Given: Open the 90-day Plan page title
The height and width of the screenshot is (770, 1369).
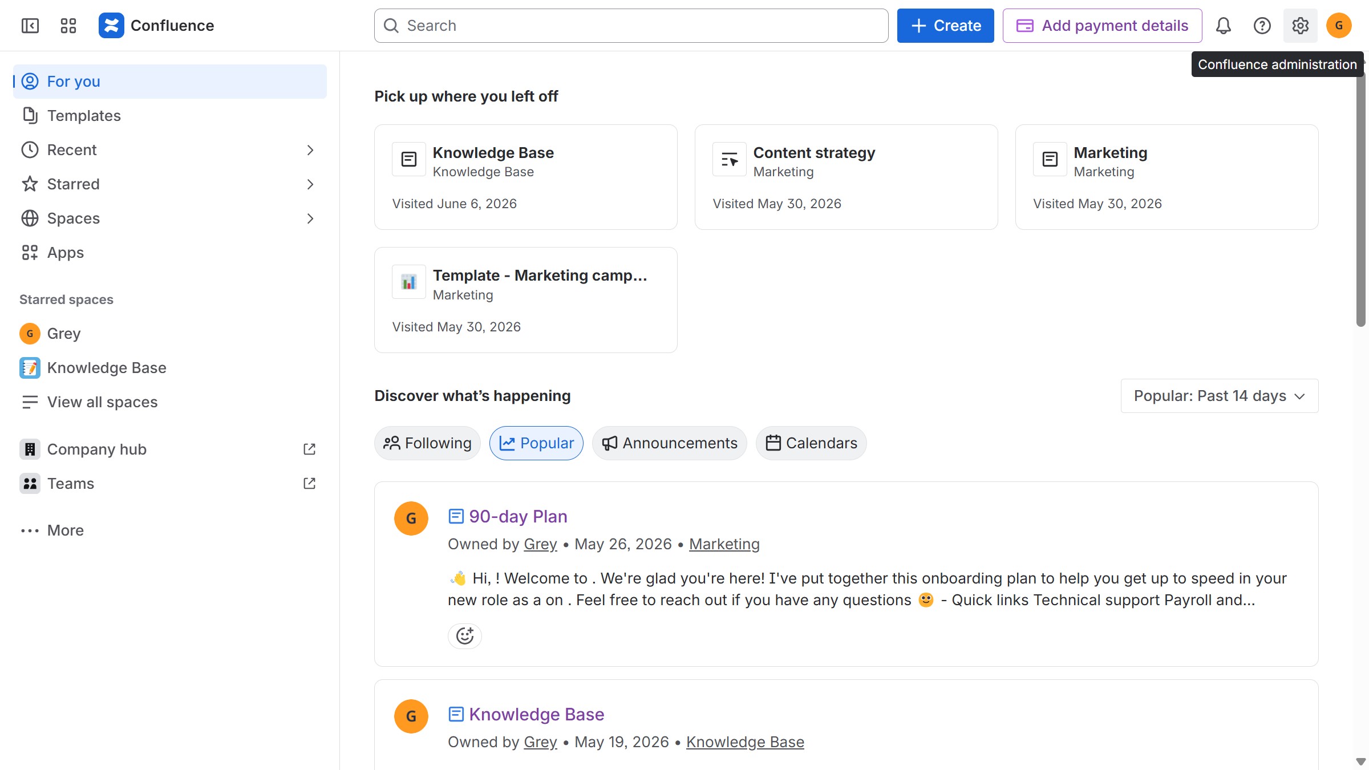Looking at the screenshot, I should pyautogui.click(x=518, y=517).
